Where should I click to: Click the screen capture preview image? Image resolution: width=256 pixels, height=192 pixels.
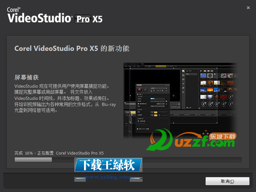click(x=180, y=101)
